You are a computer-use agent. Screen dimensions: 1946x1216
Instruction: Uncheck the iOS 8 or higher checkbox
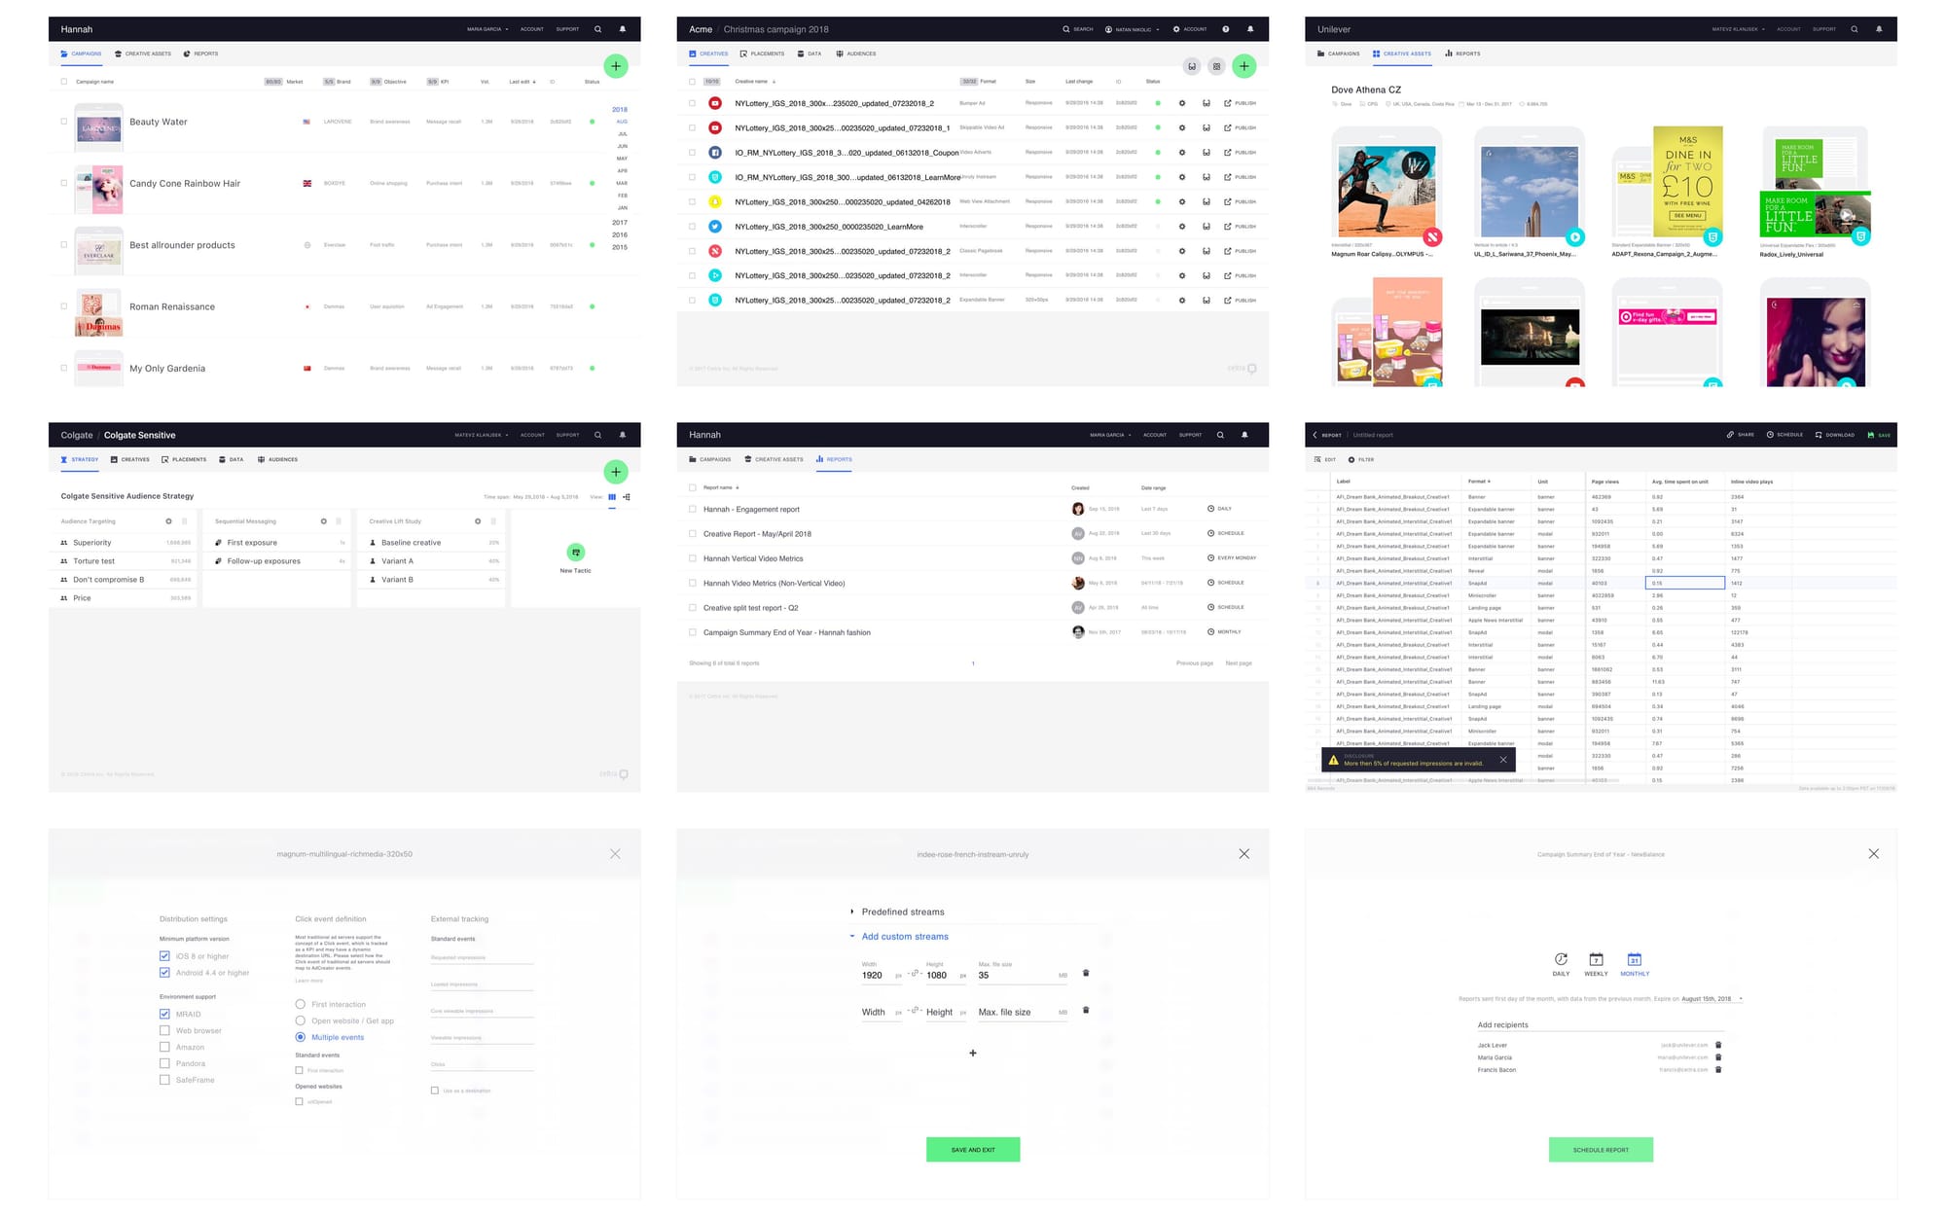click(164, 956)
